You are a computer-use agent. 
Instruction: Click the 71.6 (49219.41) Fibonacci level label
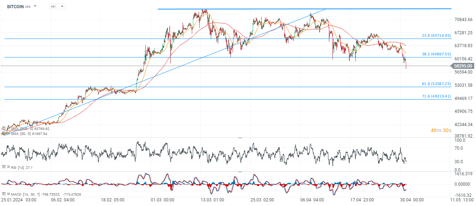(x=436, y=96)
